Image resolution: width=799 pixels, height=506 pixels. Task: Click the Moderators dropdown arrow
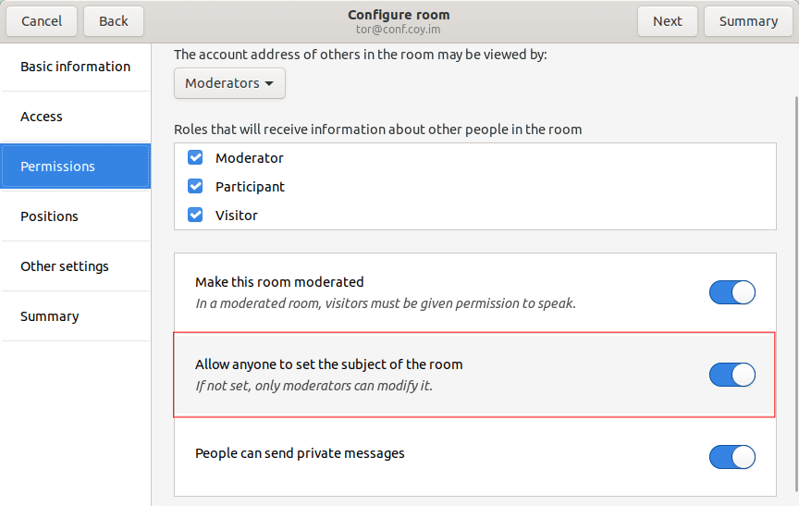(x=269, y=83)
